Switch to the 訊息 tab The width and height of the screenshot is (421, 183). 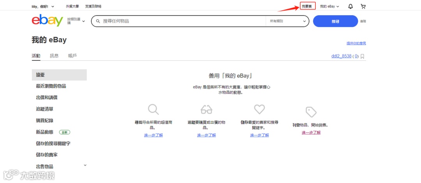(54, 56)
